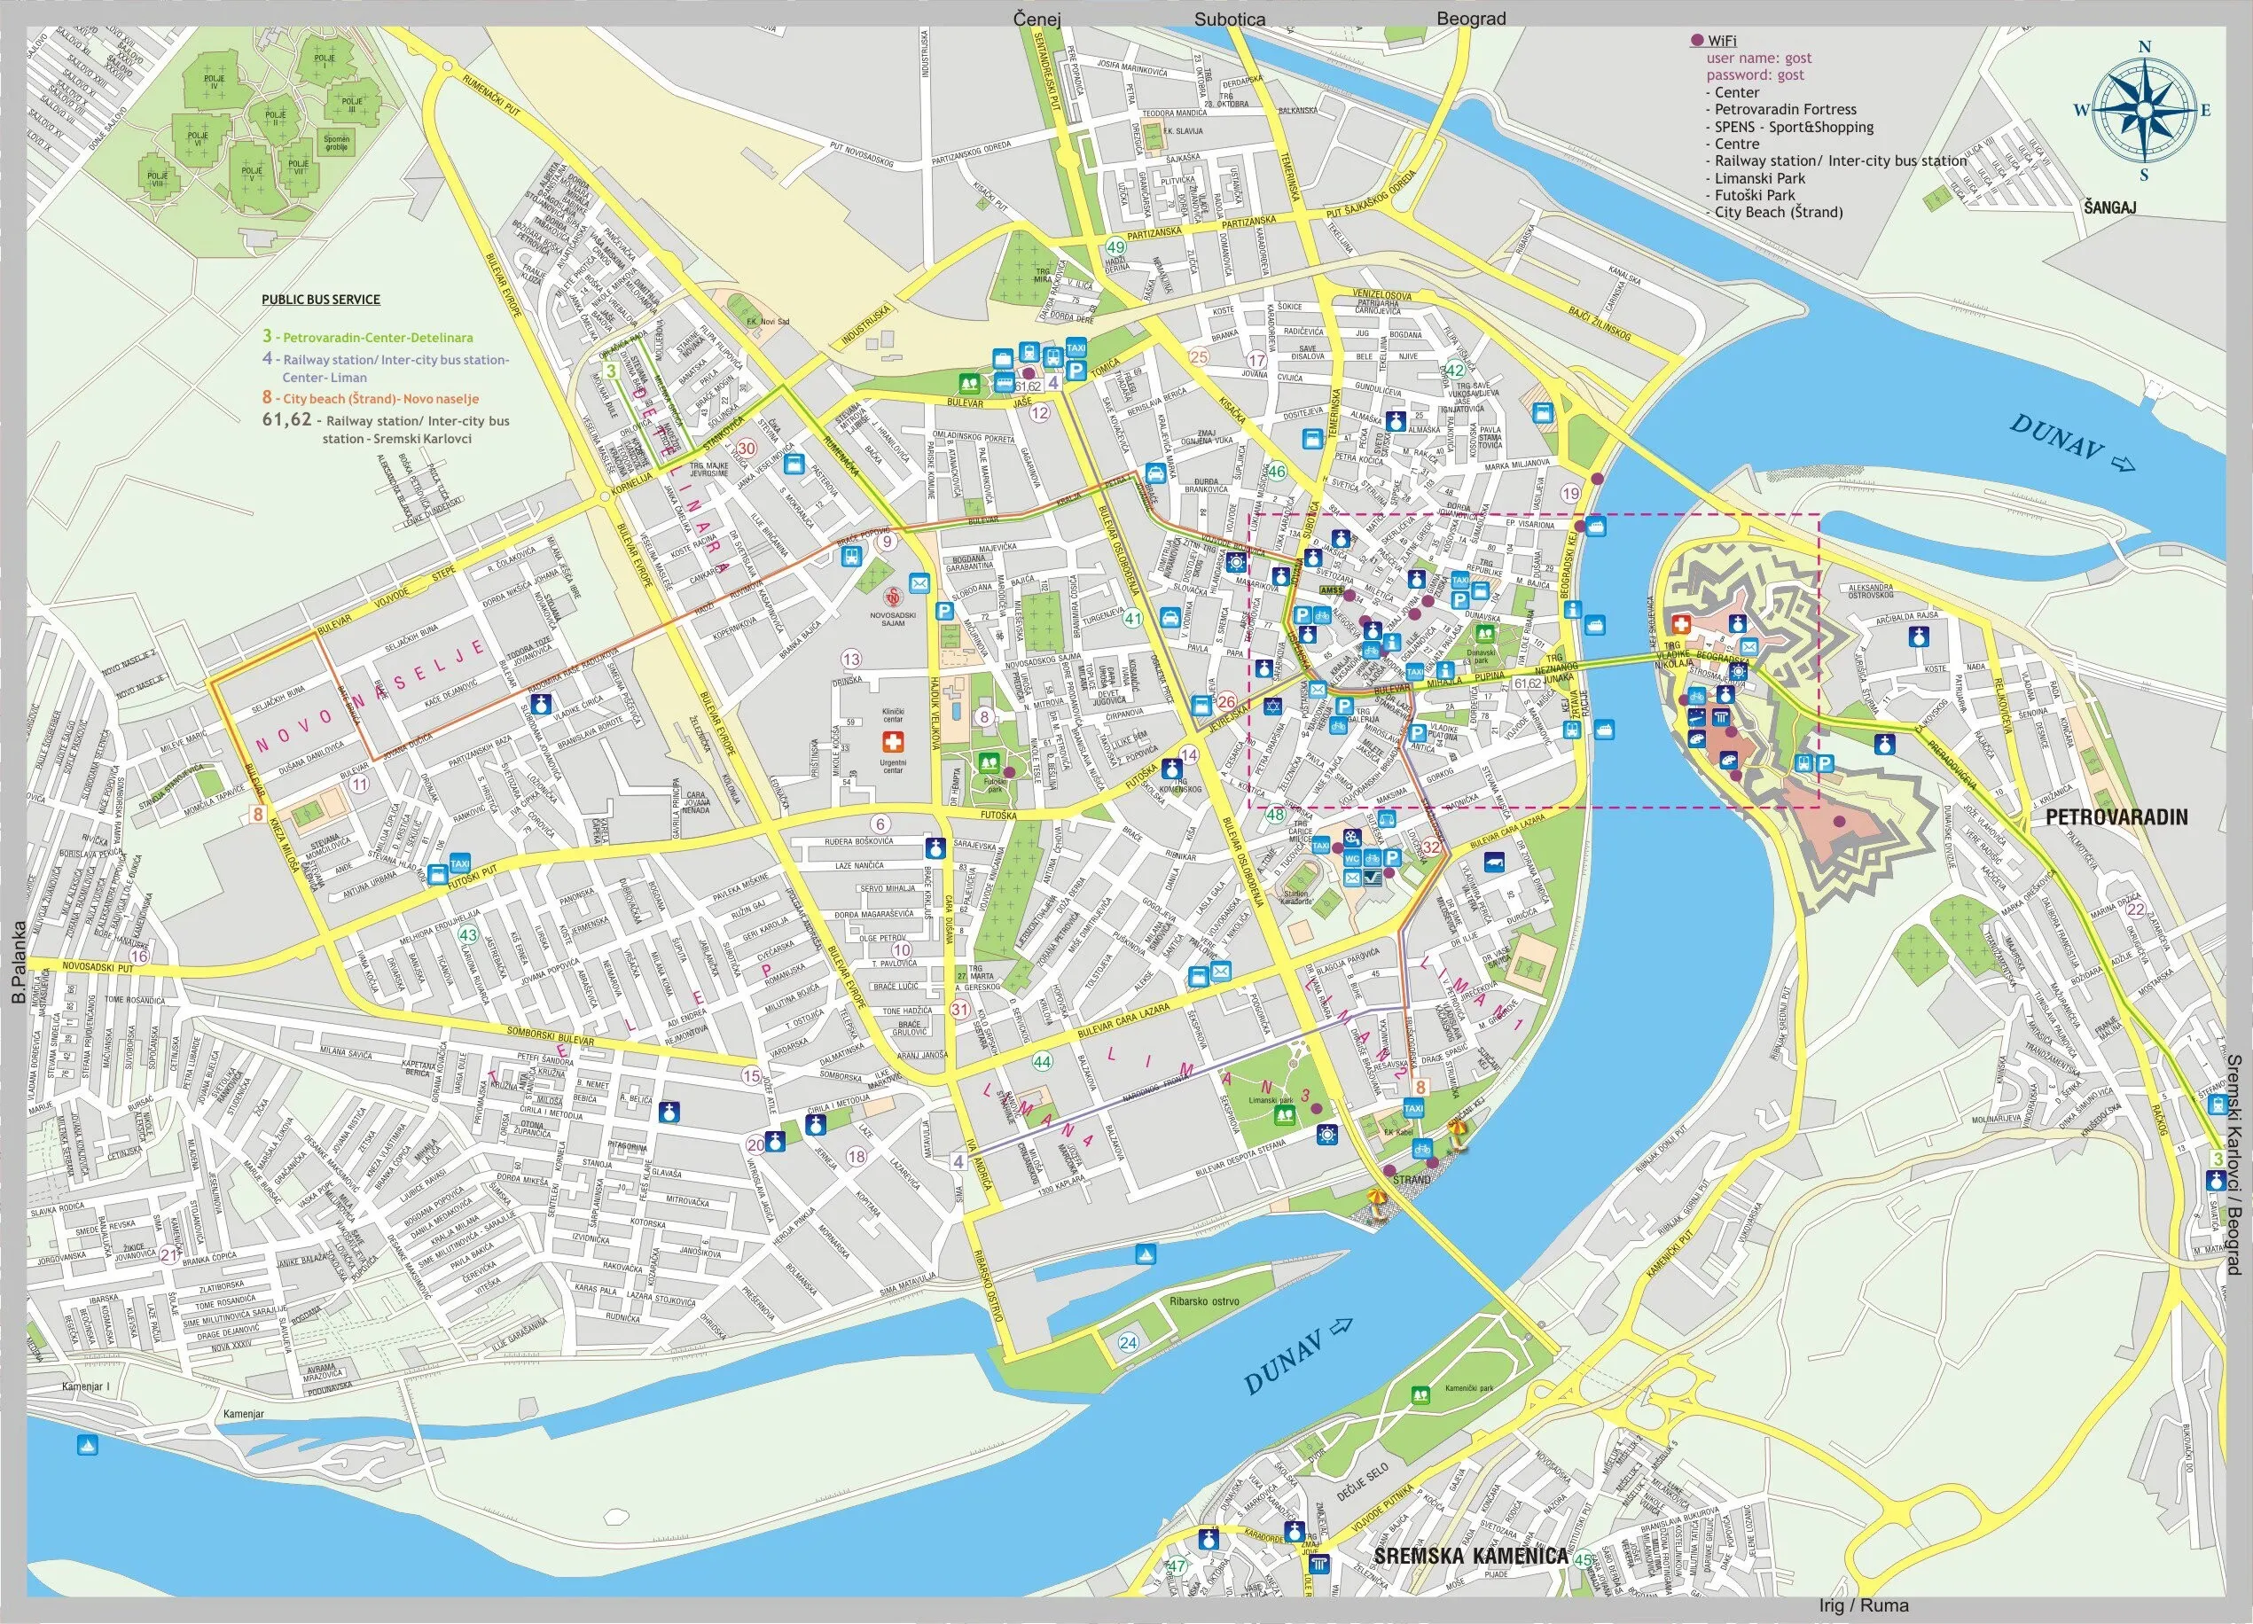Viewport: 2253px width, 1624px height.
Task: Select the TAXI icon on Futoški put
Action: pos(460,863)
